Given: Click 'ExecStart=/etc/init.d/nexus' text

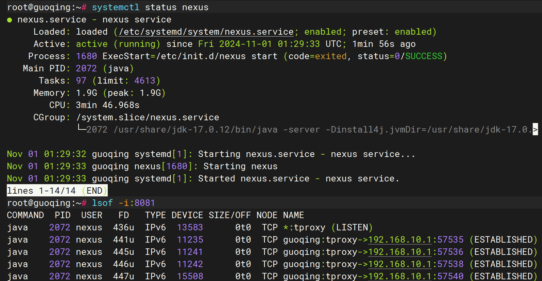Looking at the screenshot, I should pyautogui.click(x=174, y=56).
